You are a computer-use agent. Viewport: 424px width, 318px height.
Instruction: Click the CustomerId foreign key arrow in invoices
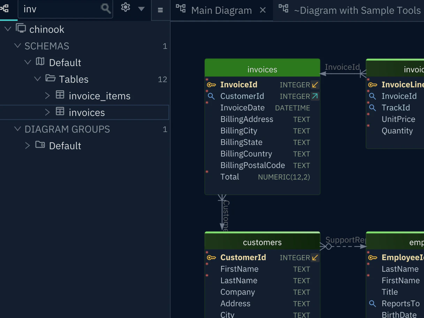click(315, 96)
